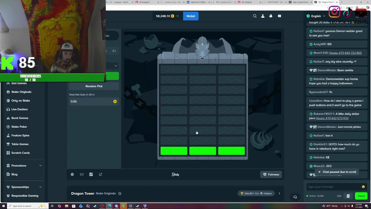
Task: Open the English language dropdown
Action: click(316, 16)
